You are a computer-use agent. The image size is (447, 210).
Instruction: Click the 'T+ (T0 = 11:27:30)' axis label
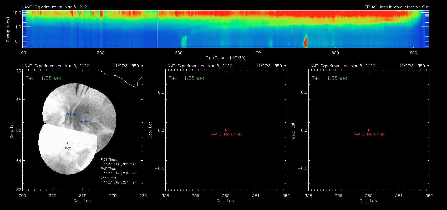click(x=226, y=58)
